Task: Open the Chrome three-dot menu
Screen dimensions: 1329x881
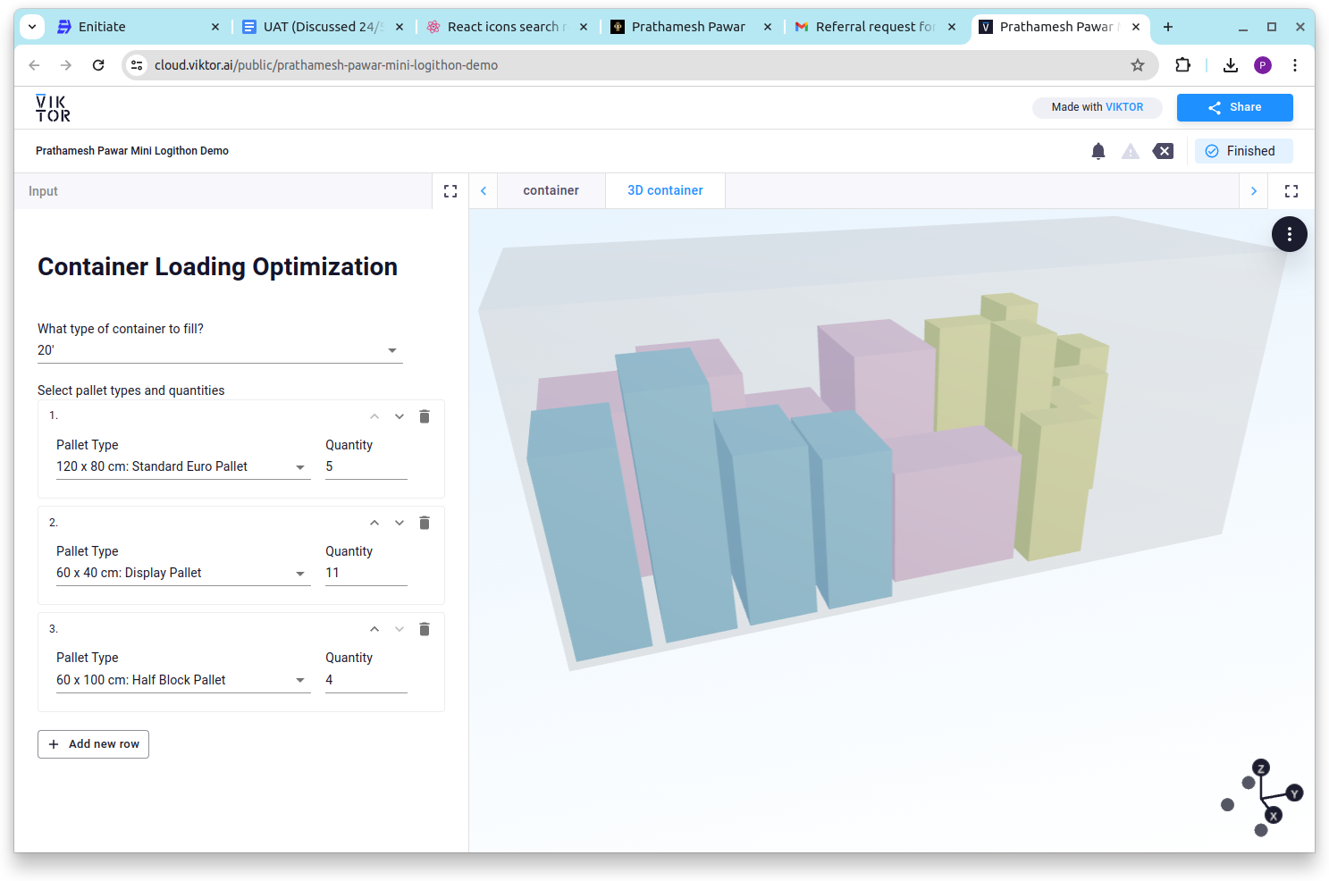Action: point(1295,65)
